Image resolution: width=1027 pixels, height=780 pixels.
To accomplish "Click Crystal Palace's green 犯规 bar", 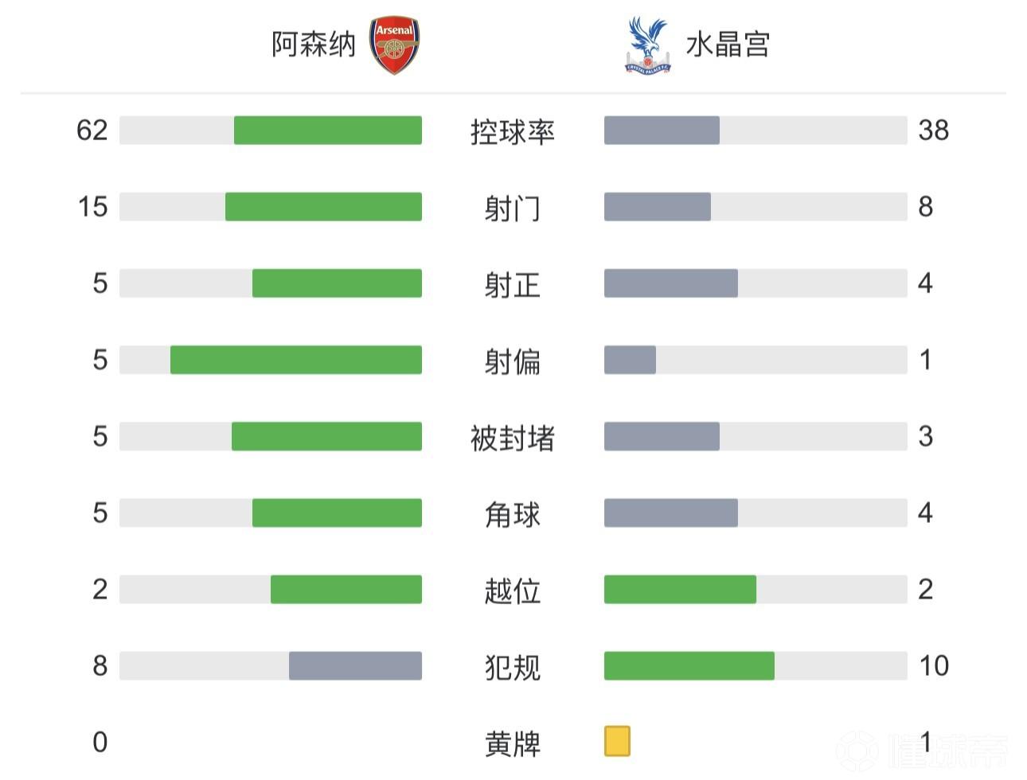I will click(689, 665).
